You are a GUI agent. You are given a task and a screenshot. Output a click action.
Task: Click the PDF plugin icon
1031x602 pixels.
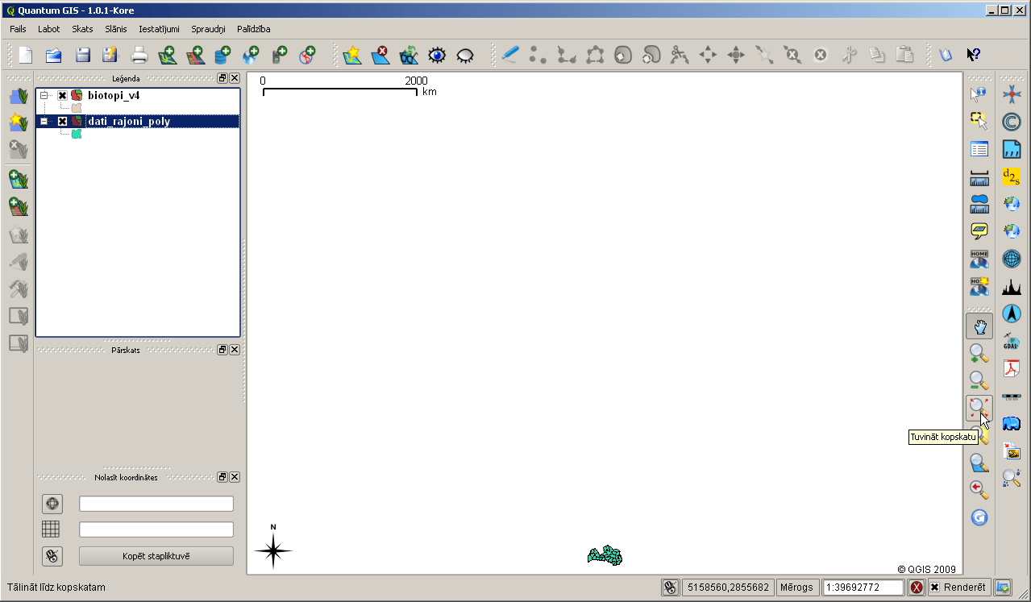click(1012, 368)
